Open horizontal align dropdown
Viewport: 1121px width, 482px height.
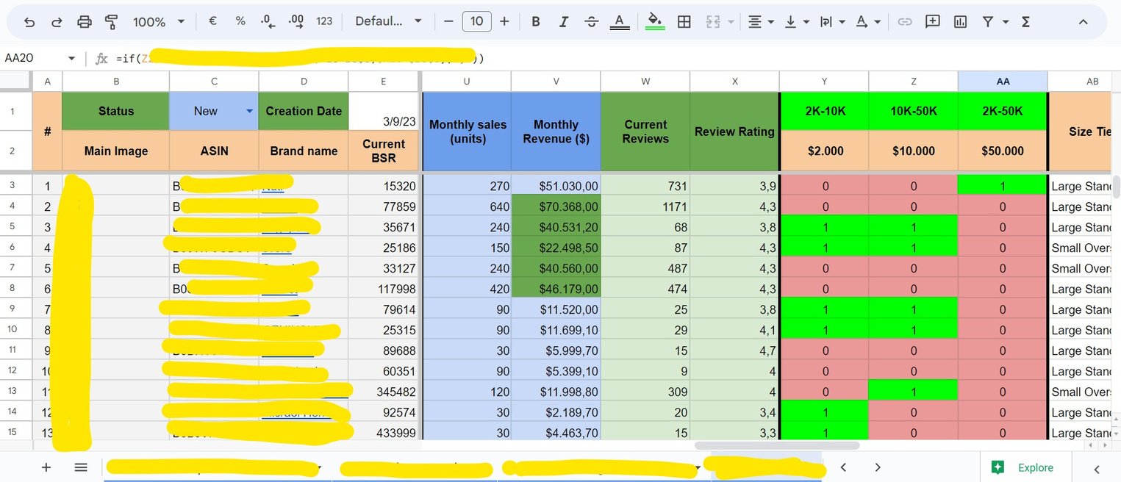pyautogui.click(x=761, y=21)
